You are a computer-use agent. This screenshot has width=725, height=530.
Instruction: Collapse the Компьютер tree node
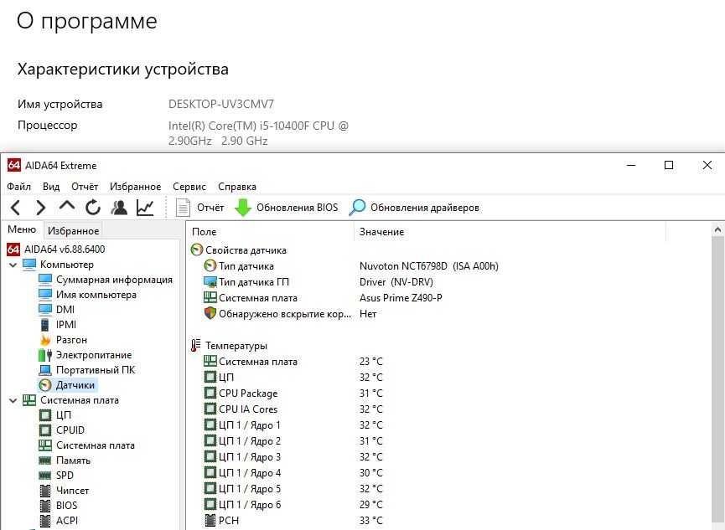click(13, 265)
